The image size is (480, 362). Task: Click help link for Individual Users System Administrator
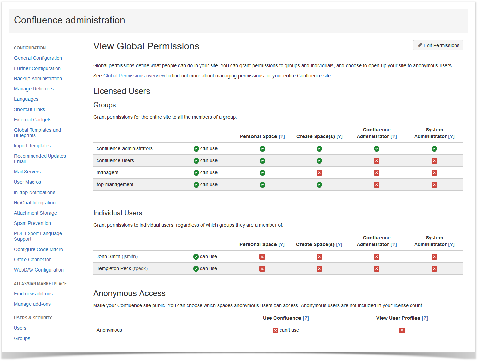coord(451,244)
